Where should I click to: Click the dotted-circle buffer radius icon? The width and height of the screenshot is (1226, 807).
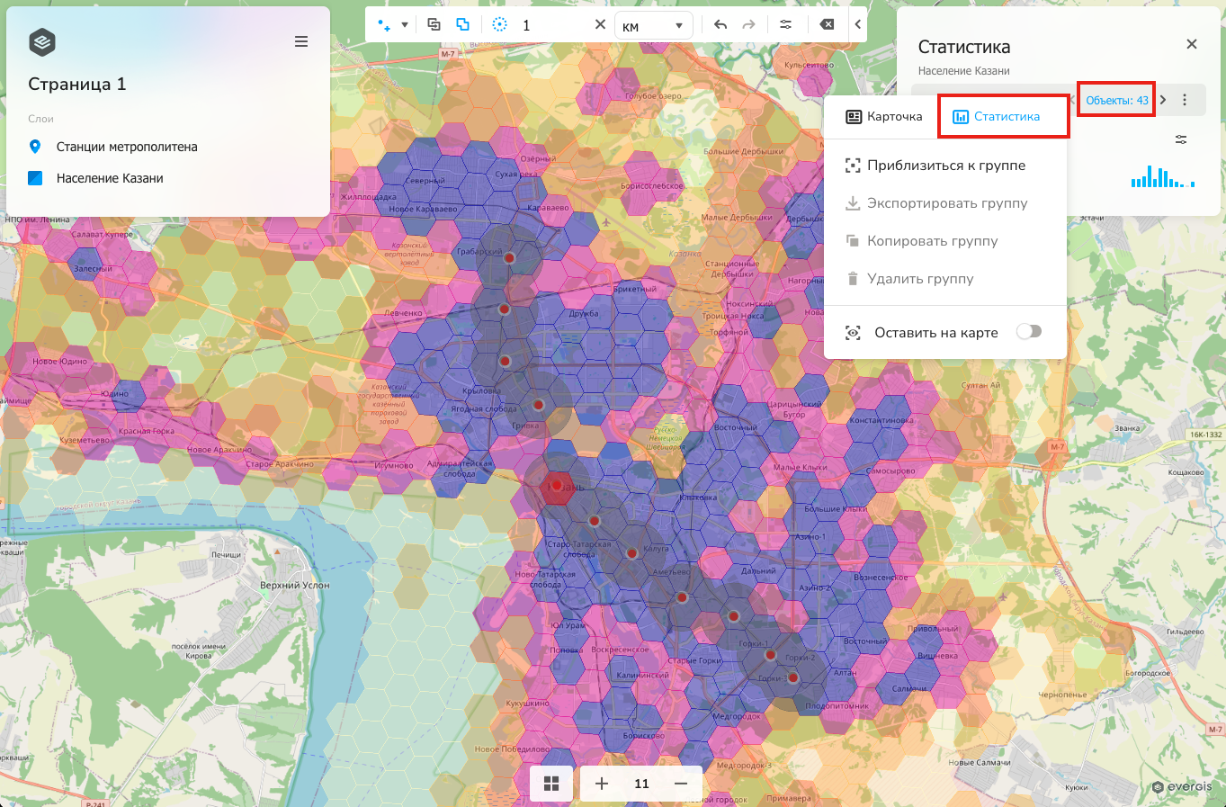click(500, 25)
